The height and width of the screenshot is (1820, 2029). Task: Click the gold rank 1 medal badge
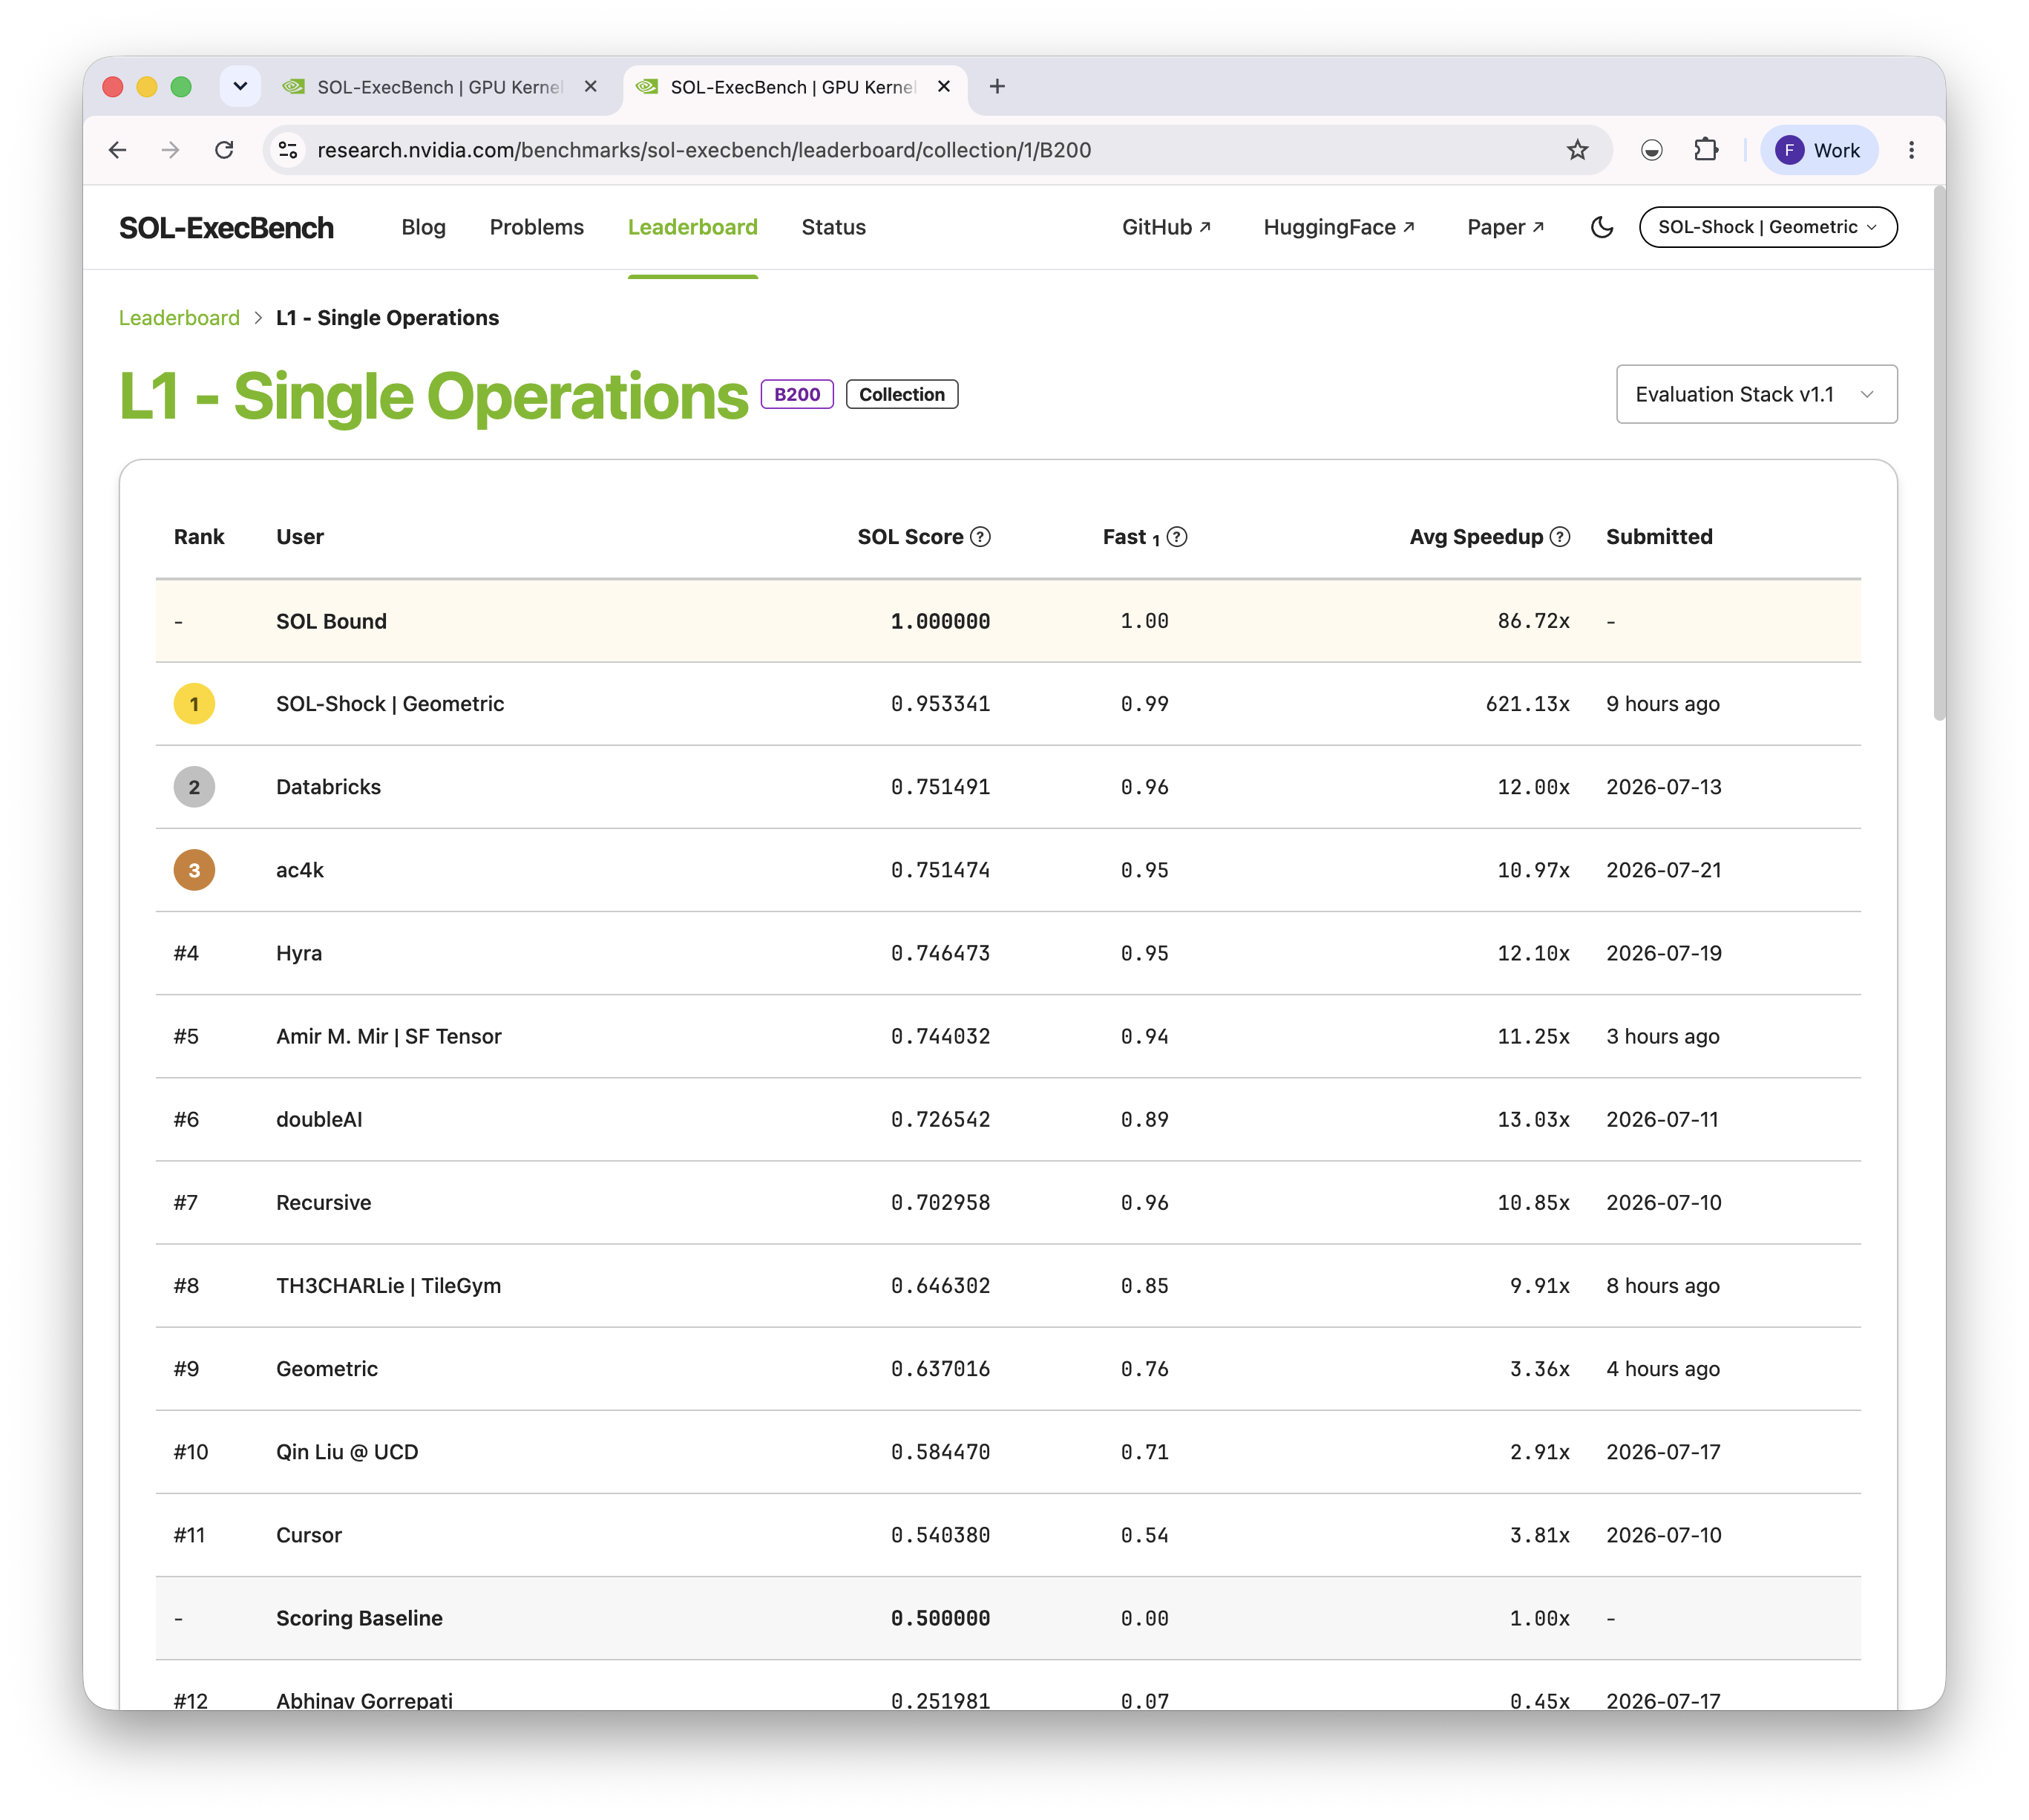[194, 704]
